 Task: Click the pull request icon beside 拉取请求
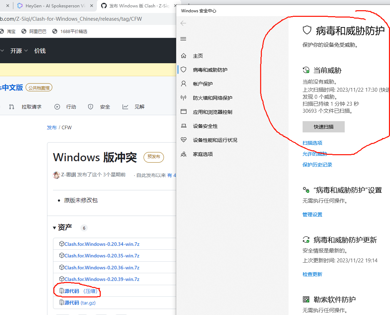[x=12, y=107]
